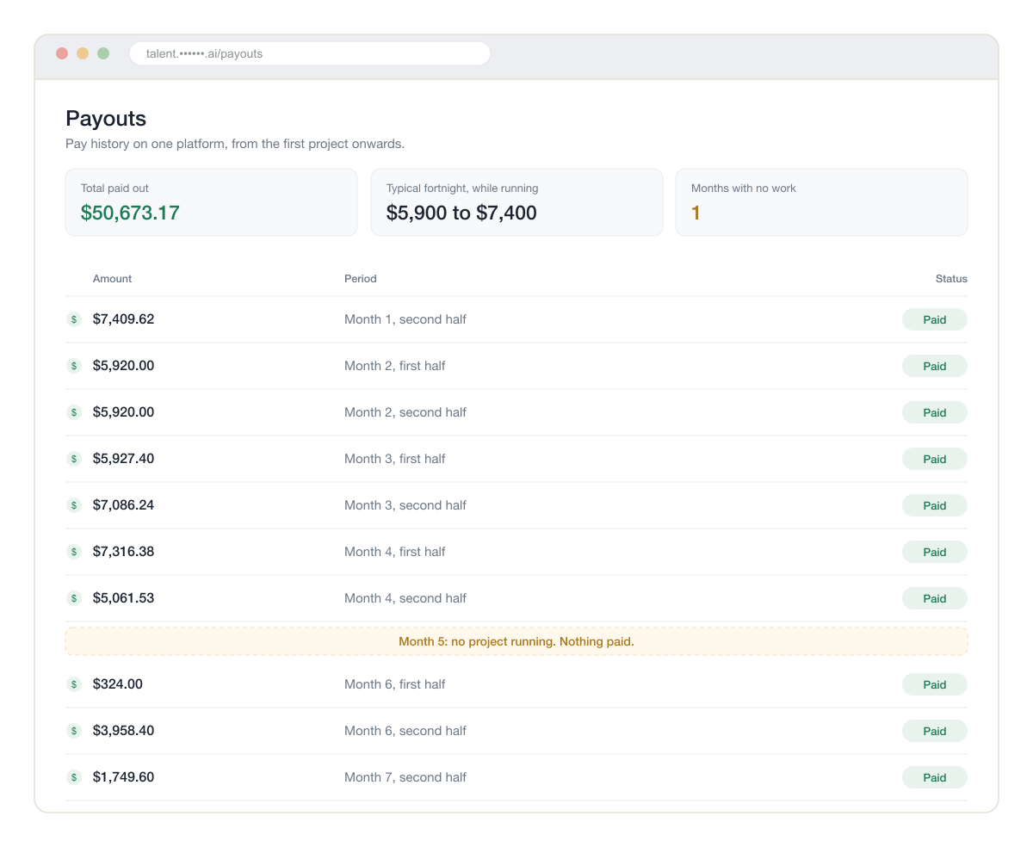
Task: Click the Paid badge for Month 4, first half
Action: pos(935,552)
